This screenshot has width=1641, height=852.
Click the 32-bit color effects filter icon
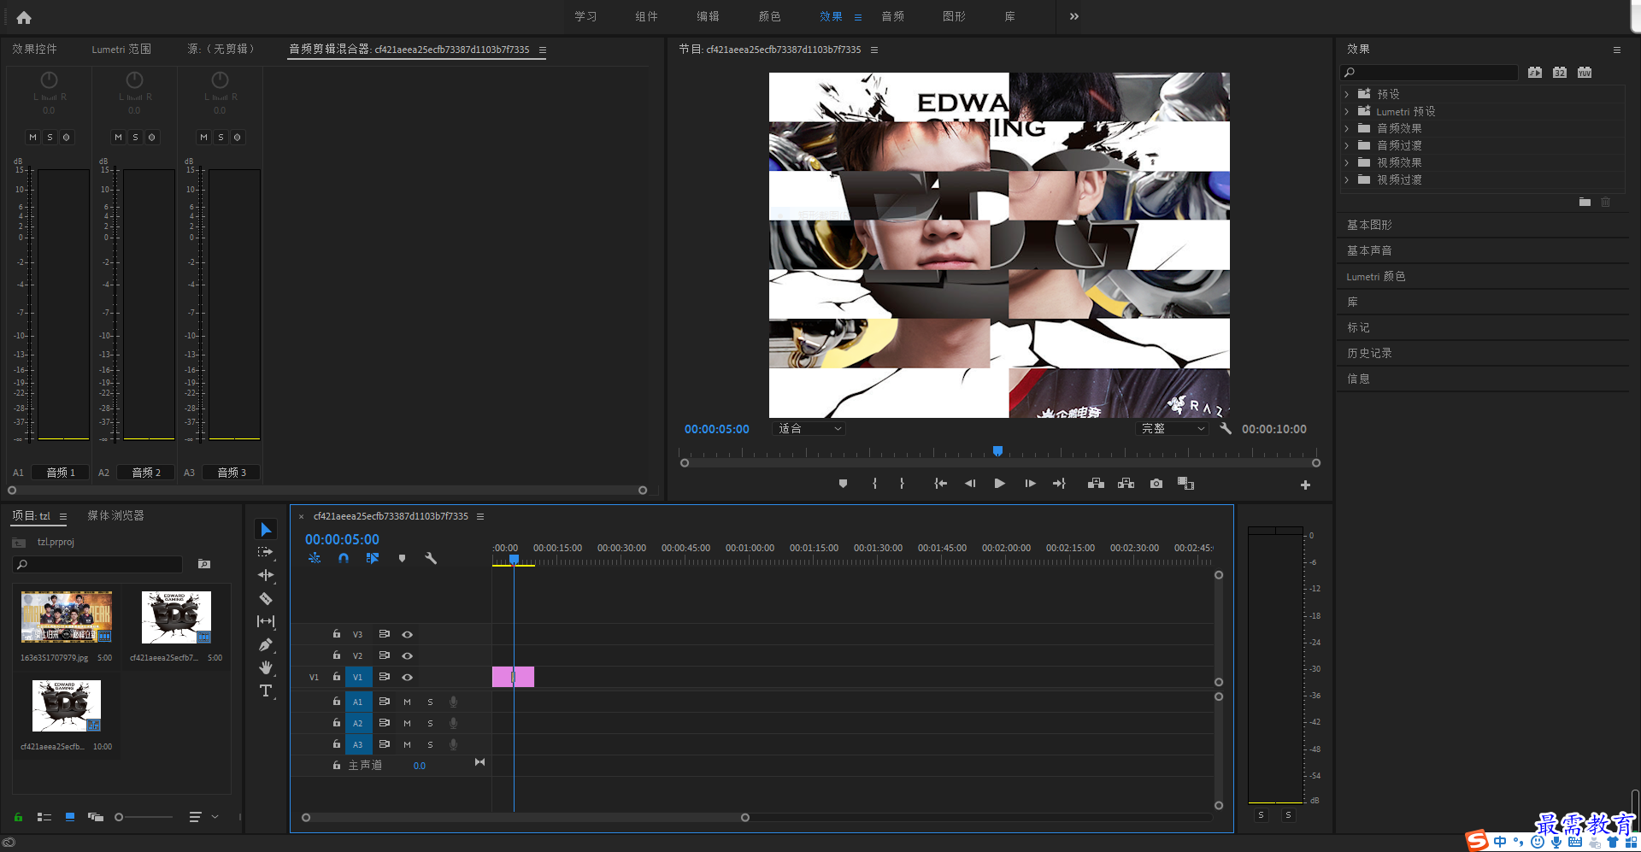point(1560,73)
